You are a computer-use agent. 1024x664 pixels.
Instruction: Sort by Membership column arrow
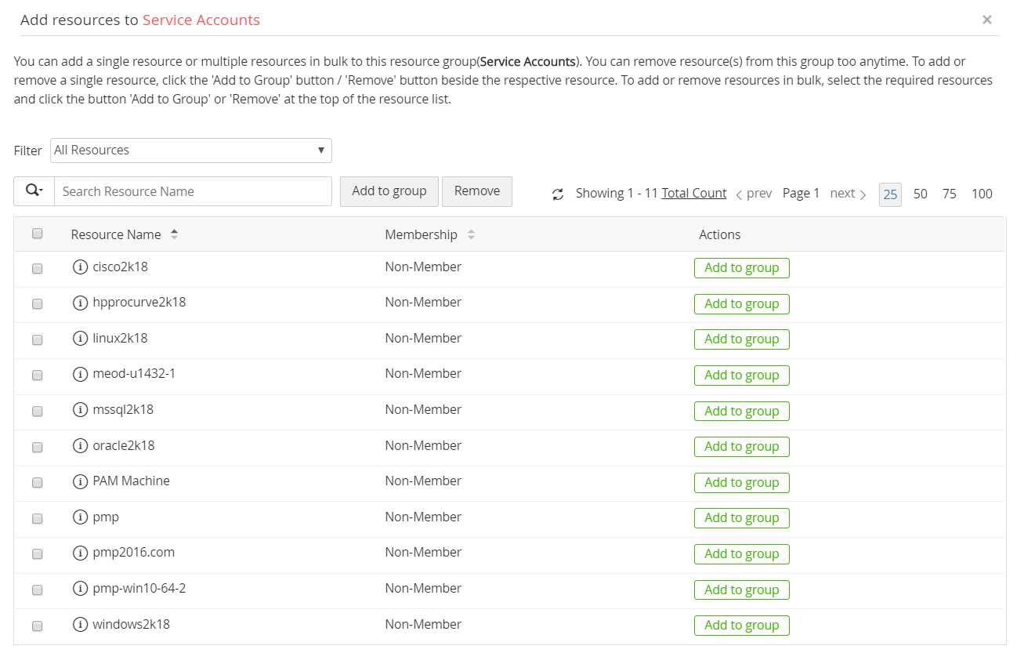coord(471,234)
